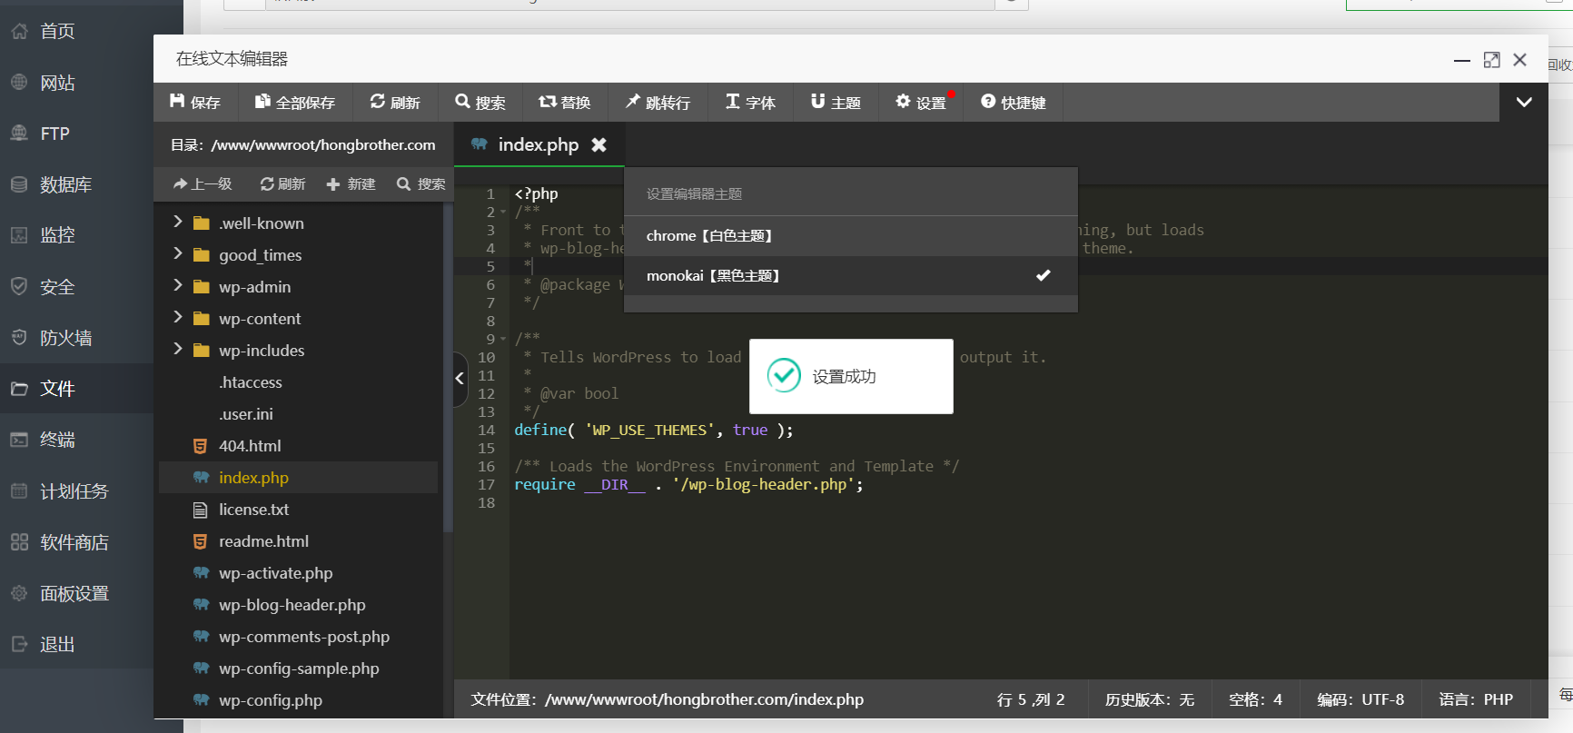This screenshot has width=1573, height=733.
Task: Choose the monokai black theme
Action: pos(851,276)
